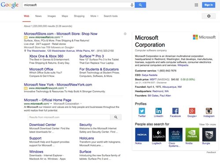The height and width of the screenshot is (165, 220).
Task: Open the settings gear button
Action: click(209, 16)
